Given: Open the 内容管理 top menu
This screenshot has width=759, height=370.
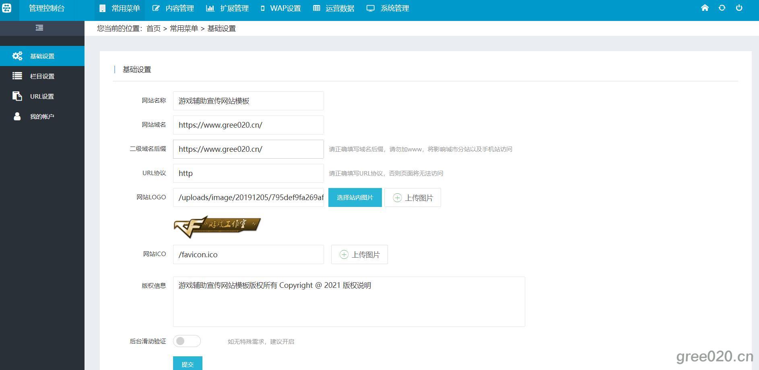Looking at the screenshot, I should tap(173, 8).
